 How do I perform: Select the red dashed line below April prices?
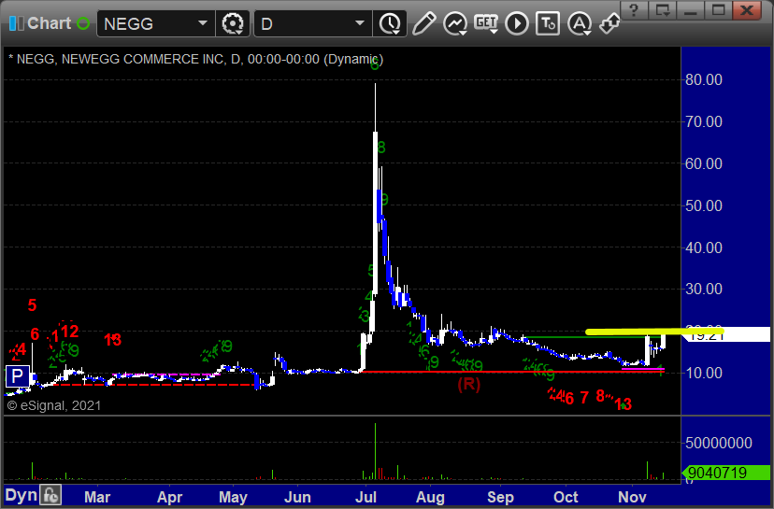[154, 384]
